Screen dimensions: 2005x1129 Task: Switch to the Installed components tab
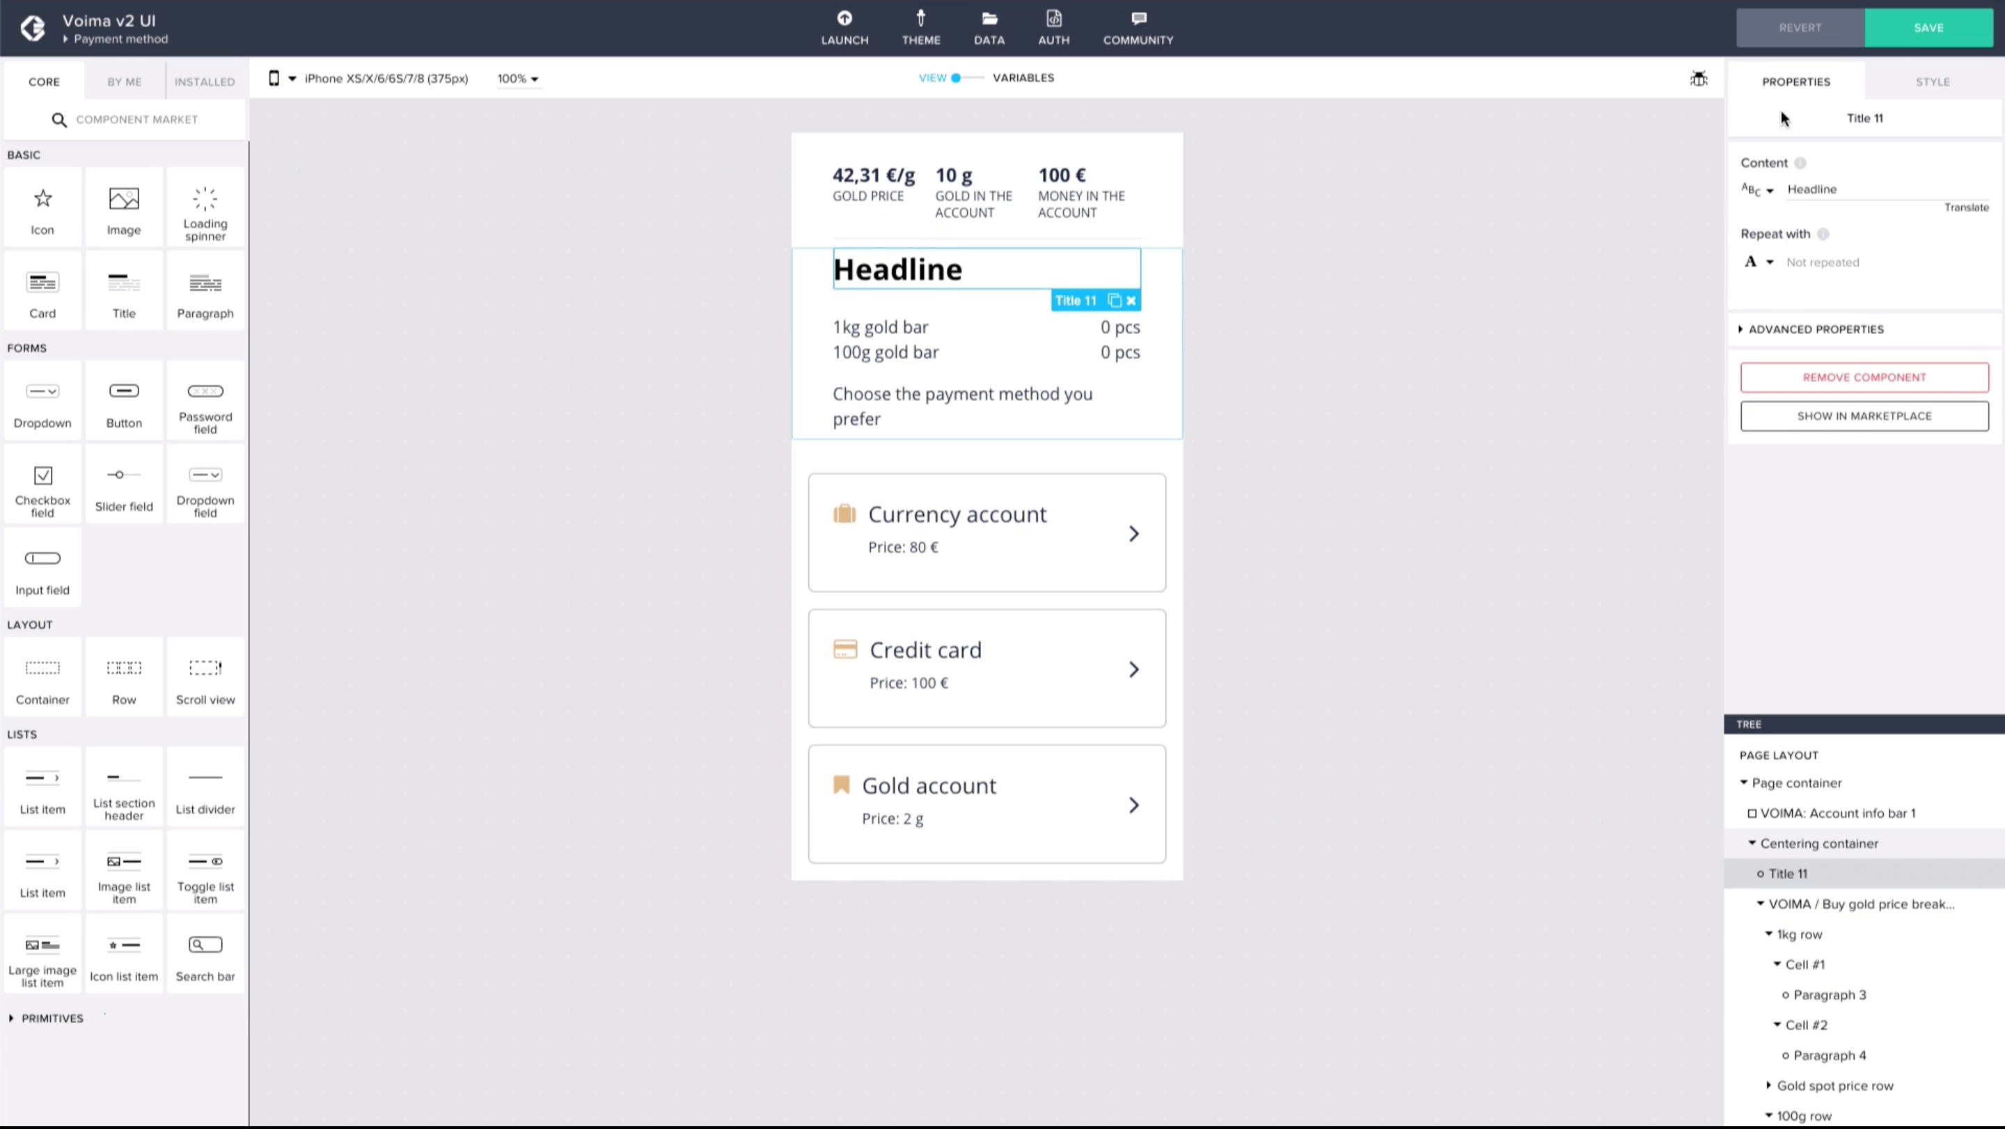point(205,81)
